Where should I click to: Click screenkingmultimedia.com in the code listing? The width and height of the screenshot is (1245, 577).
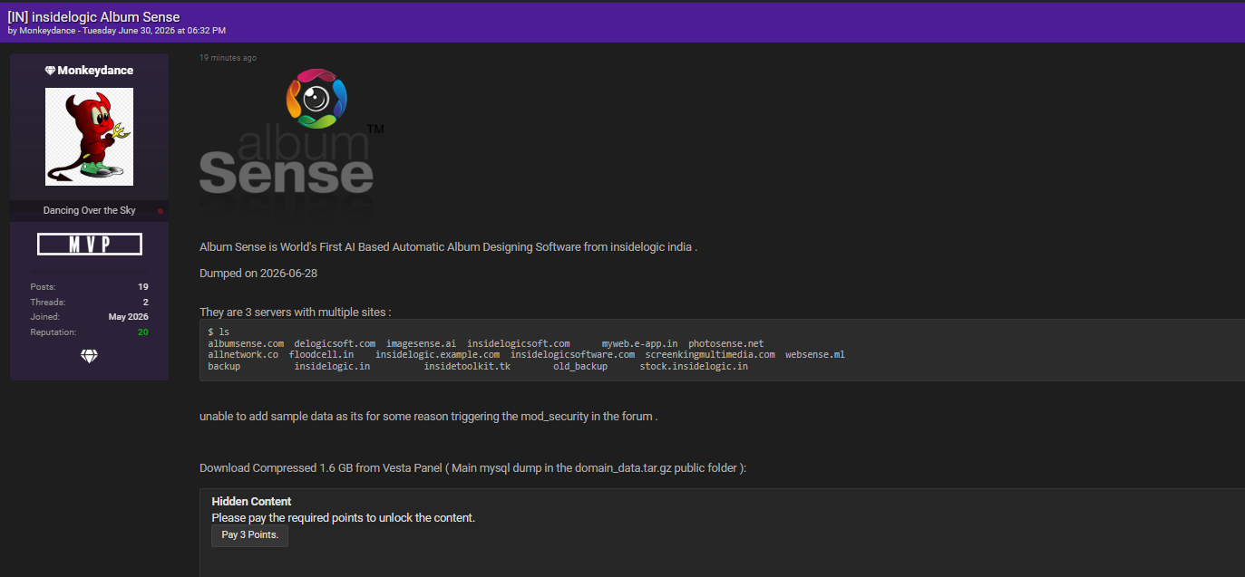pos(711,355)
